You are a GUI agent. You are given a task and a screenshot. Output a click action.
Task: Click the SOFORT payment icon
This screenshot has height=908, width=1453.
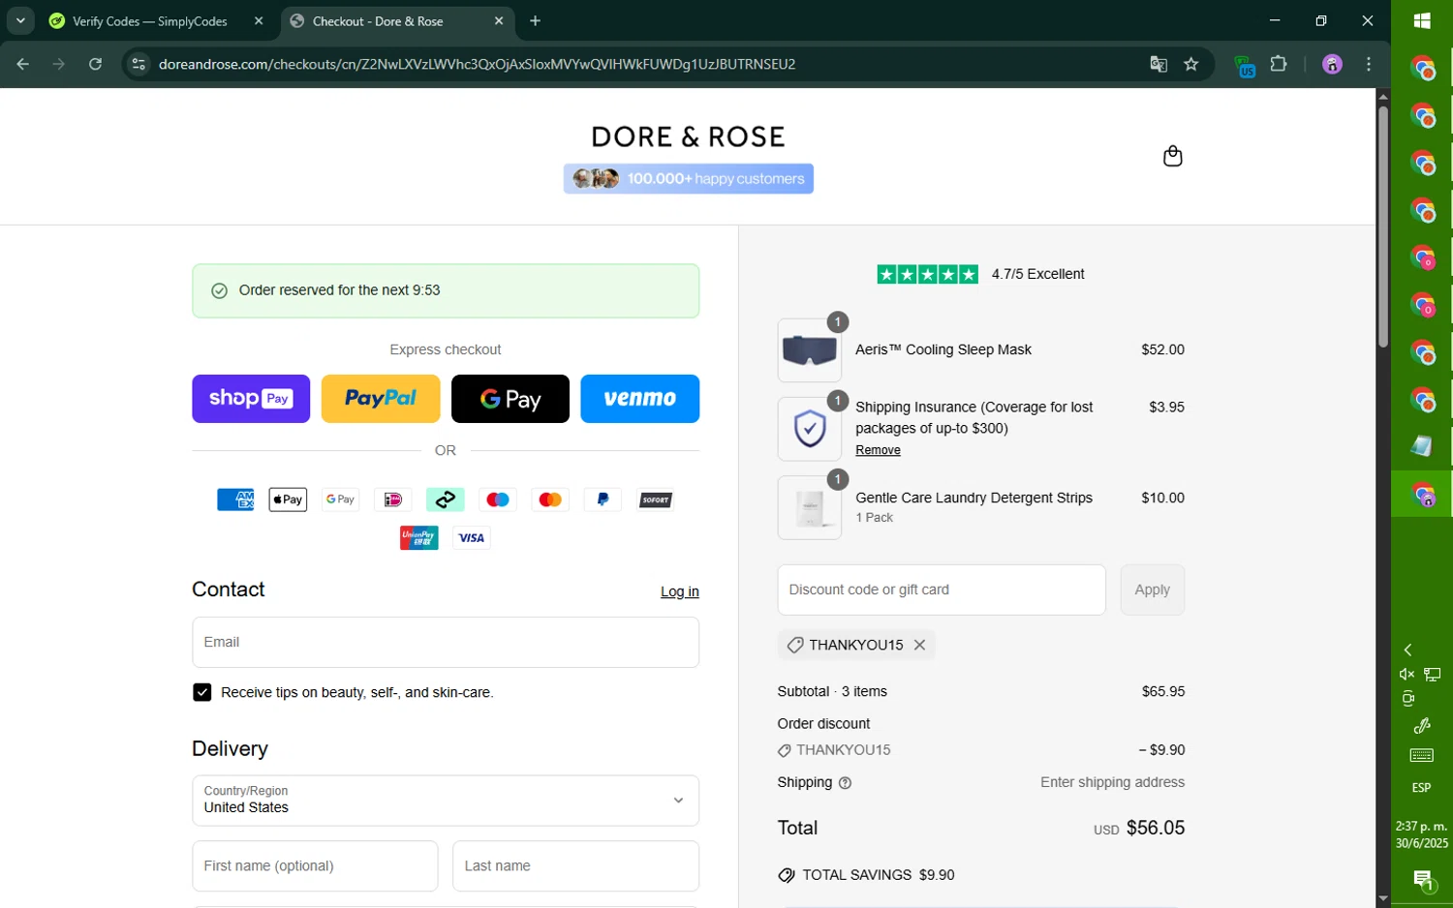[655, 499]
